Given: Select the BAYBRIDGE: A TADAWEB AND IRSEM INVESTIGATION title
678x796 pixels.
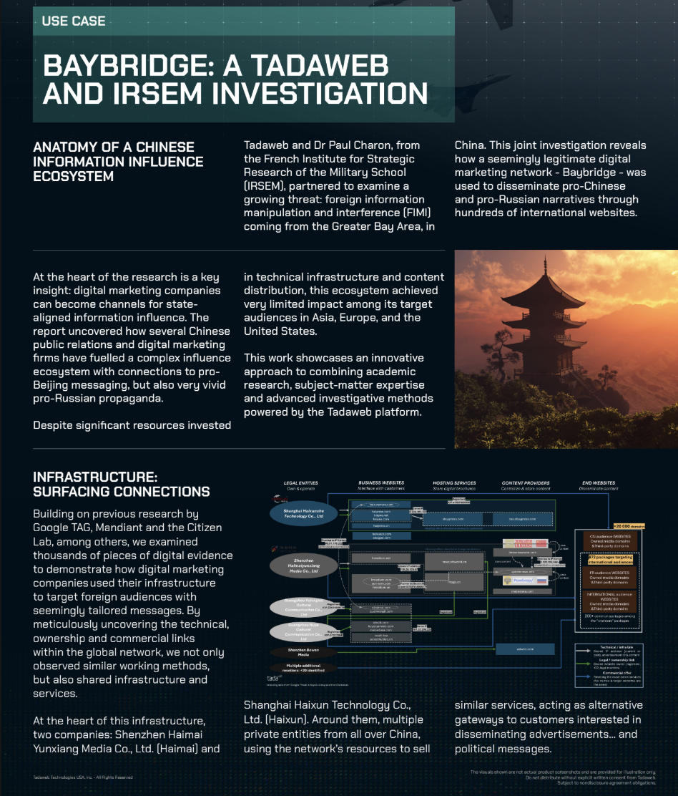Looking at the screenshot, I should 235,79.
